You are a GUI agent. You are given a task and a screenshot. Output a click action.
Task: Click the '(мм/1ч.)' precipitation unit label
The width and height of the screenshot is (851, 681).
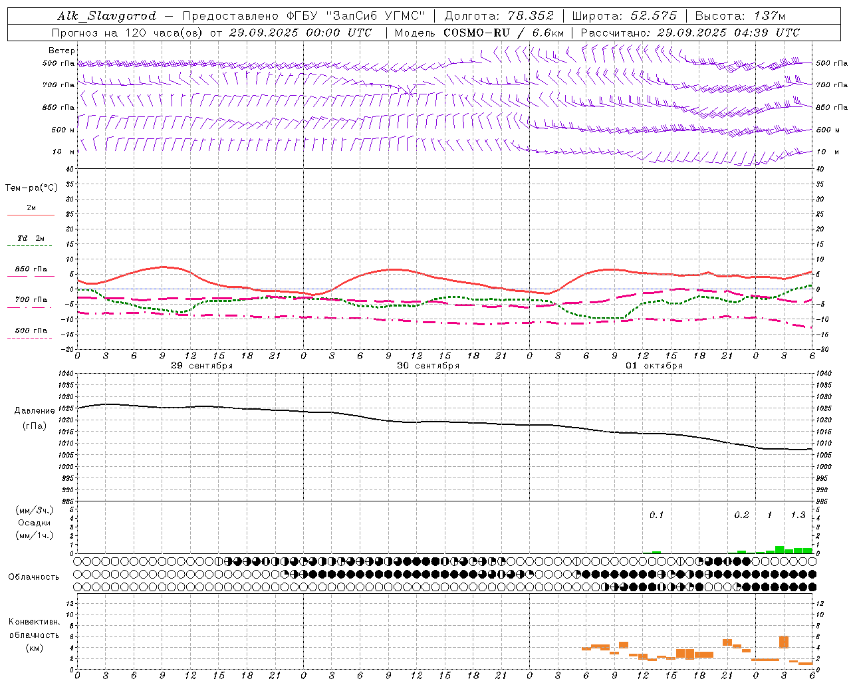(35, 535)
